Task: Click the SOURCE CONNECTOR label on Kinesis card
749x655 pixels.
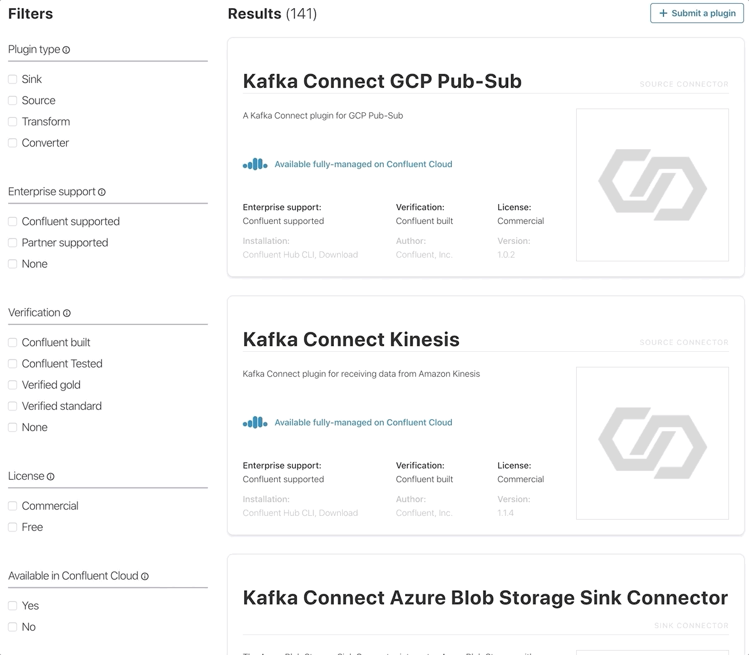Action: point(684,342)
